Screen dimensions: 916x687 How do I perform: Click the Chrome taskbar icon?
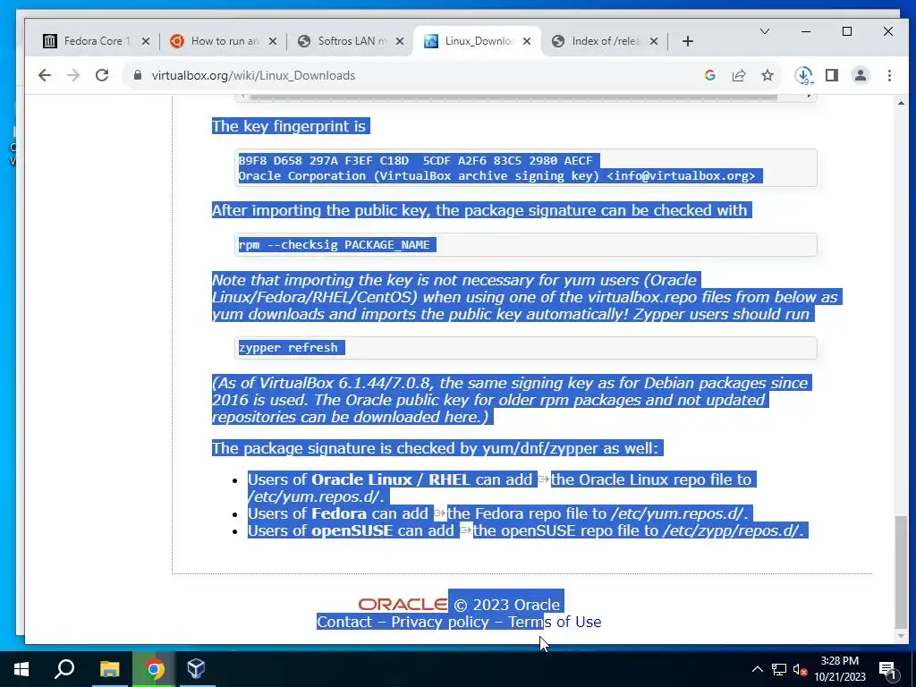(154, 669)
